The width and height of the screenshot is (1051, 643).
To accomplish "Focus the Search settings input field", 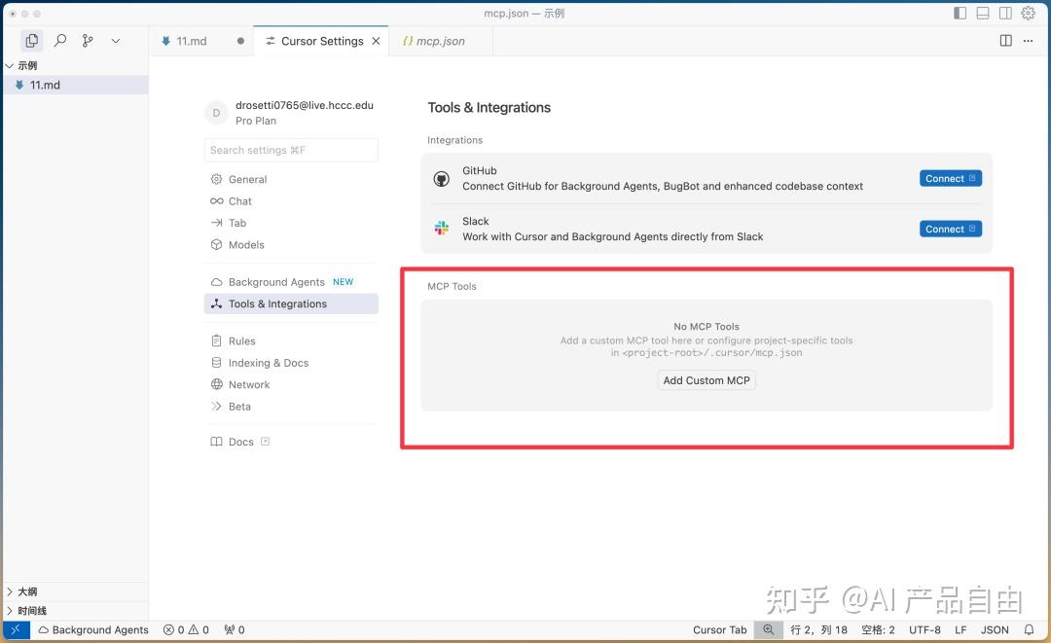I will pos(291,150).
